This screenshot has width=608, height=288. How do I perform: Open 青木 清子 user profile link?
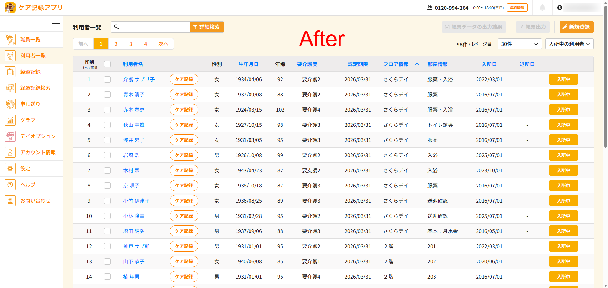pyautogui.click(x=134, y=95)
